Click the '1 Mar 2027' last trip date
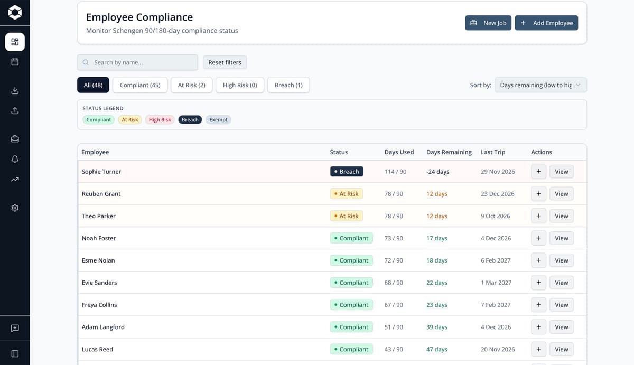Image resolution: width=634 pixels, height=365 pixels. pyautogui.click(x=496, y=283)
